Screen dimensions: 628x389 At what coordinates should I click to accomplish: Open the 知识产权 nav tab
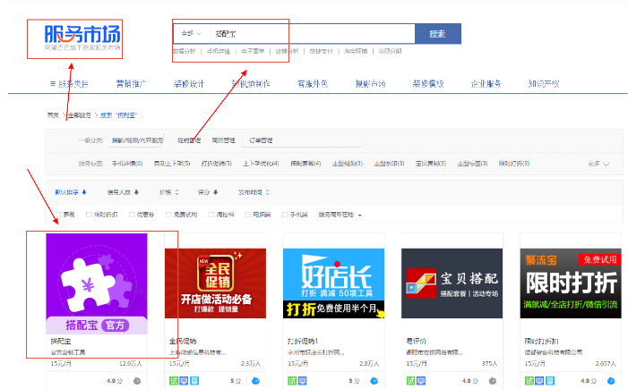[x=544, y=84]
